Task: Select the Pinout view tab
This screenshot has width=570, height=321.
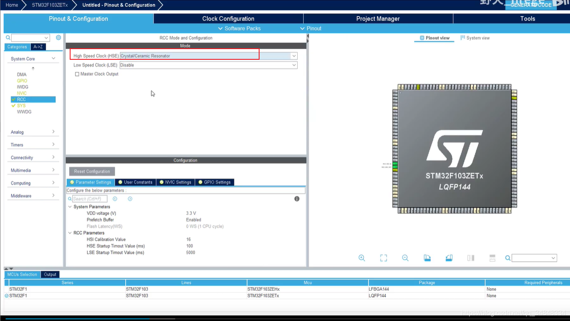Action: pyautogui.click(x=434, y=38)
